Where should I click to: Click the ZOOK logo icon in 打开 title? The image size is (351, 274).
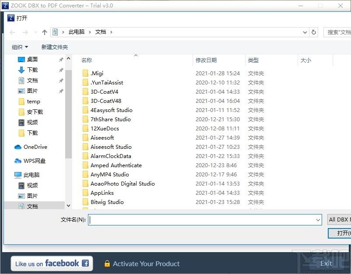pyautogui.click(x=11, y=18)
